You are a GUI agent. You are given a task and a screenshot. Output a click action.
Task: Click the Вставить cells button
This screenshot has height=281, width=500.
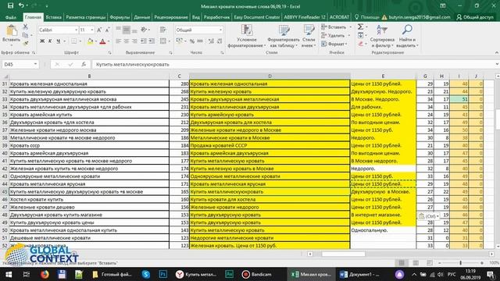point(336,27)
